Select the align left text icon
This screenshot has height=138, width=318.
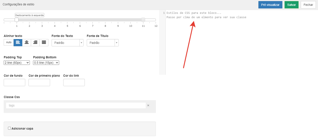(x=18, y=42)
